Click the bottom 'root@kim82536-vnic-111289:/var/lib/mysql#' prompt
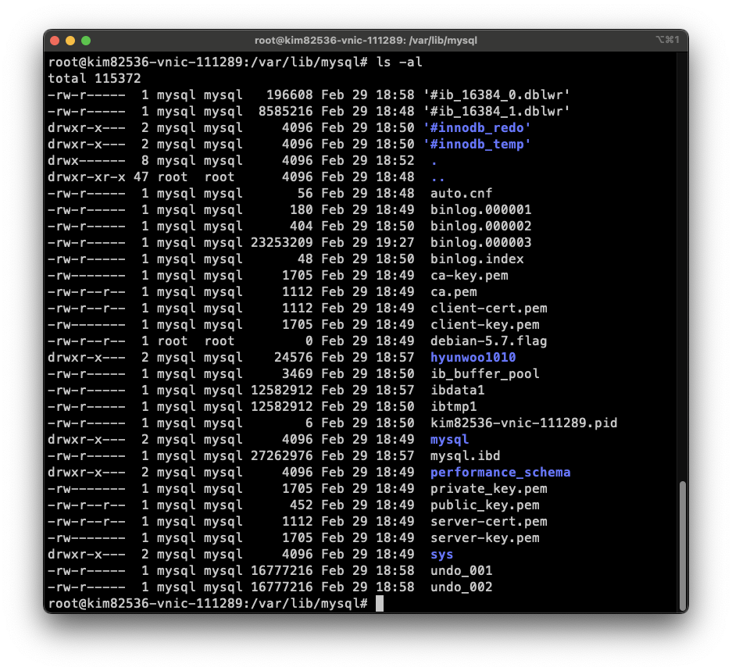The width and height of the screenshot is (732, 671). click(208, 603)
